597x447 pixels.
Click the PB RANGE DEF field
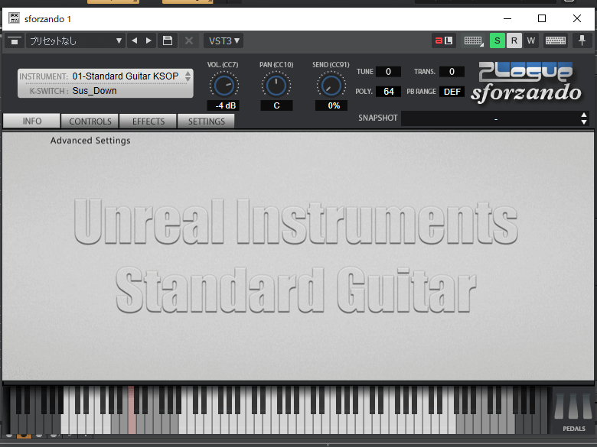click(x=452, y=92)
